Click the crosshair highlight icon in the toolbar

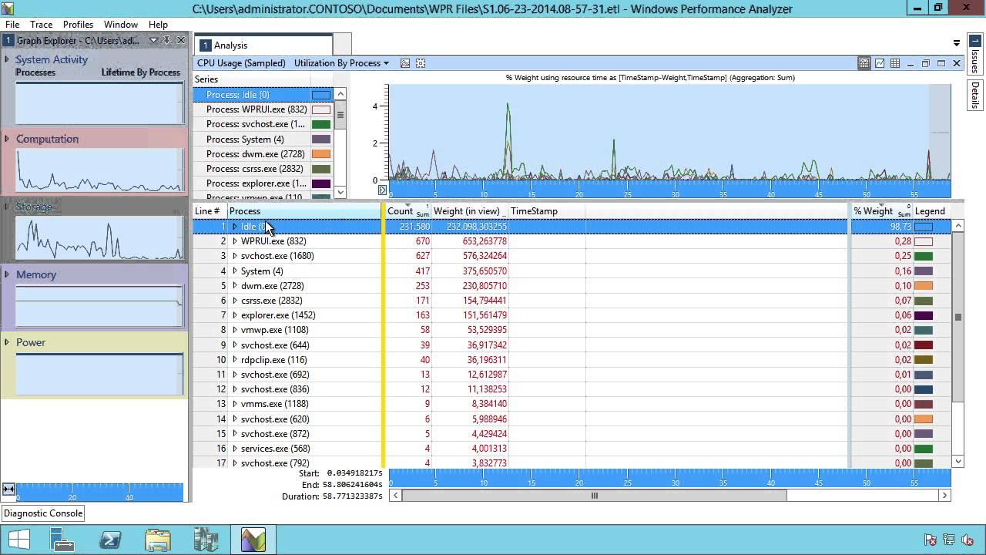(x=421, y=63)
